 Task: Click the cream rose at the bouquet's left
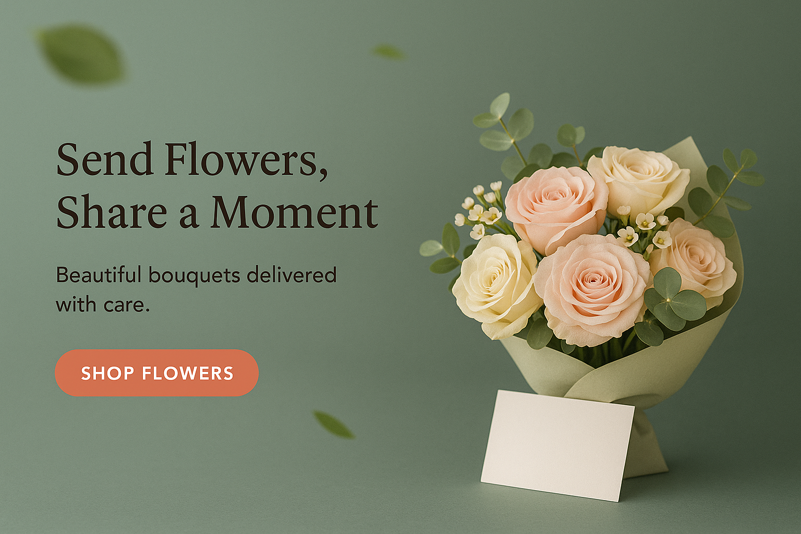(x=496, y=285)
